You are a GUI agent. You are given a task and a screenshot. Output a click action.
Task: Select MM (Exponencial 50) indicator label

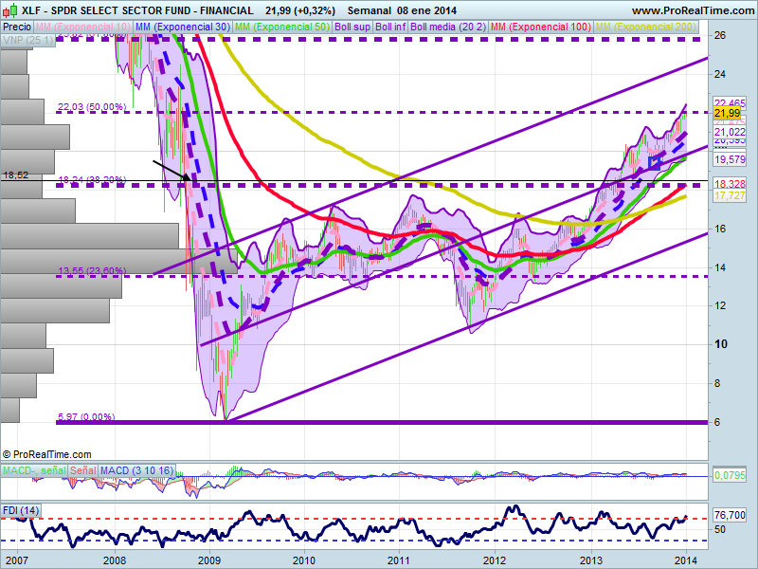281,28
